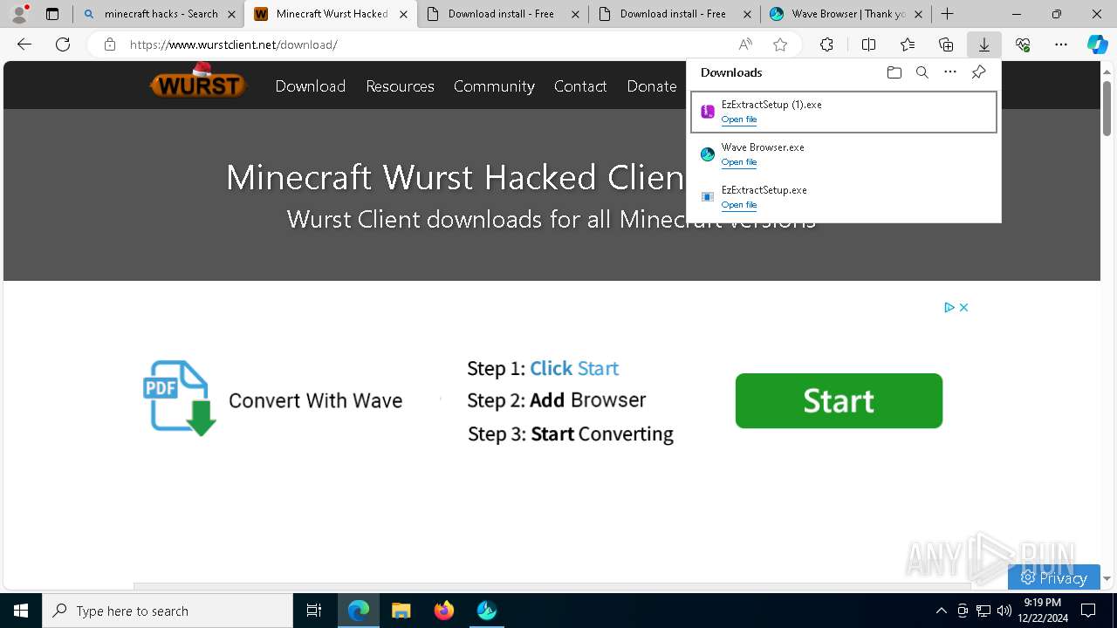The width and height of the screenshot is (1117, 628).
Task: Click the taskbar search box
Action: 168,611
